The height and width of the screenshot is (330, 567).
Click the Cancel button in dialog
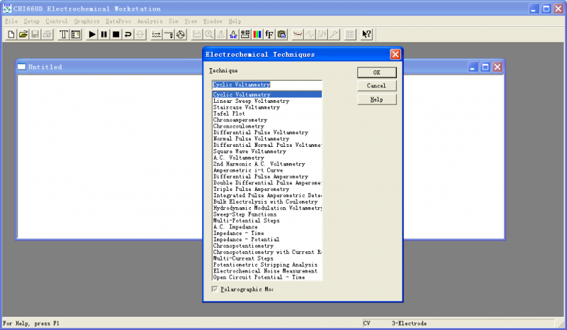point(377,86)
